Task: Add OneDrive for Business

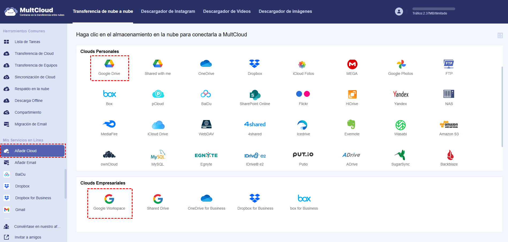Action: (x=206, y=202)
